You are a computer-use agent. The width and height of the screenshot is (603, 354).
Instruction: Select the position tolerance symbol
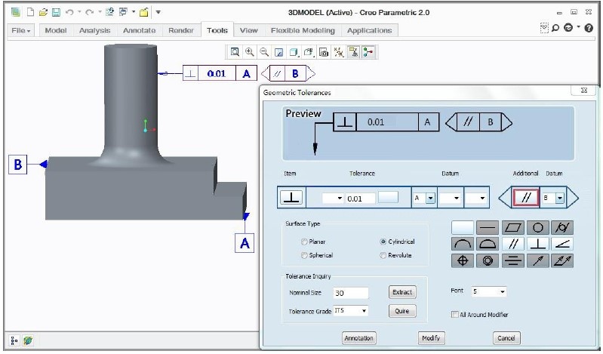(x=462, y=260)
